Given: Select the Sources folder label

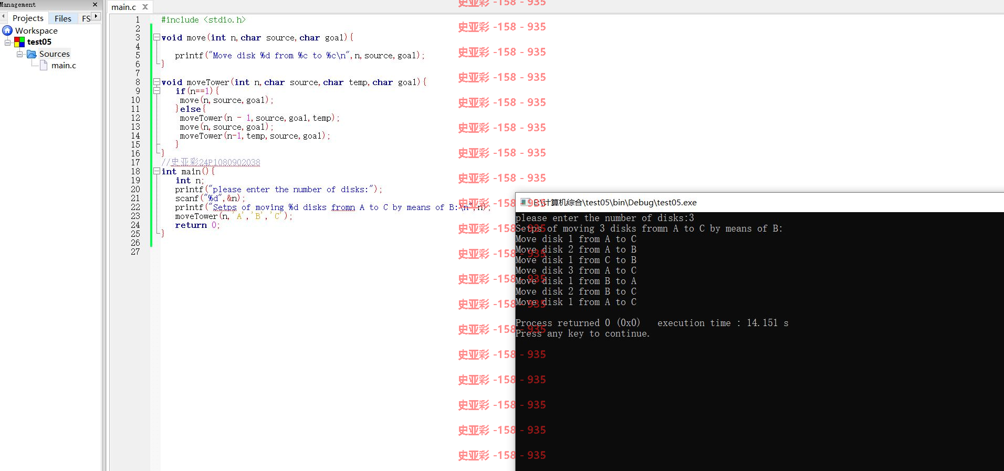Looking at the screenshot, I should (55, 54).
